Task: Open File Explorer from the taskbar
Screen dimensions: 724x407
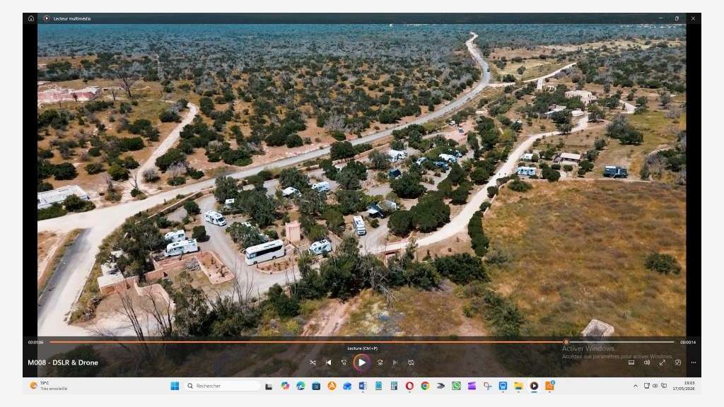Action: coord(518,386)
